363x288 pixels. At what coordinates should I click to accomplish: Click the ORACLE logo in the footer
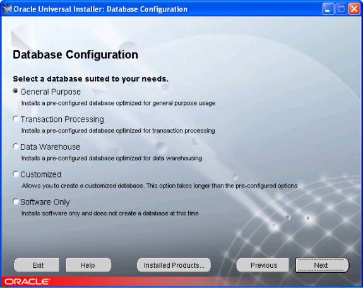(27, 282)
